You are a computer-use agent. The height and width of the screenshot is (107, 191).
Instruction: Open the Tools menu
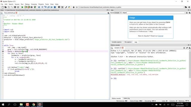point(47,4)
